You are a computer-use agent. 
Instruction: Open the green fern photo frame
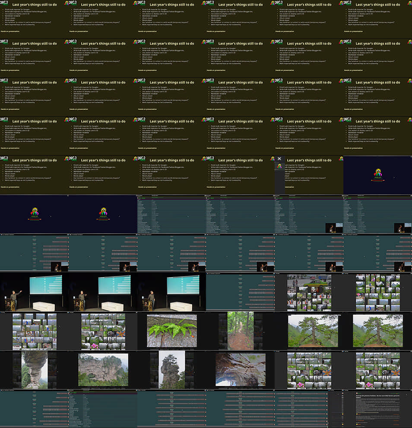pos(171,331)
